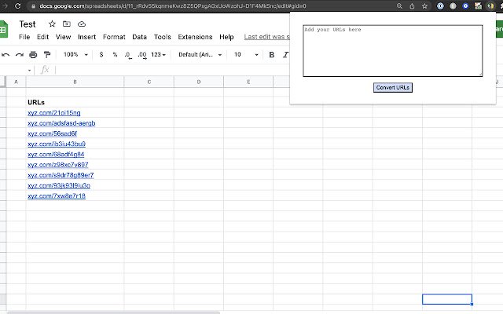Star the Test document

52,24
